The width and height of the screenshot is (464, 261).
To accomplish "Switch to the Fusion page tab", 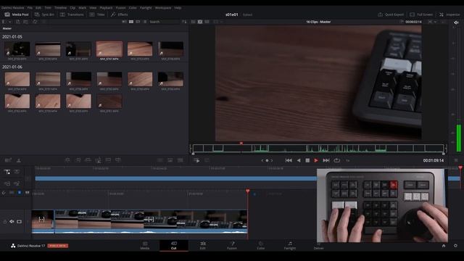I will (232, 245).
